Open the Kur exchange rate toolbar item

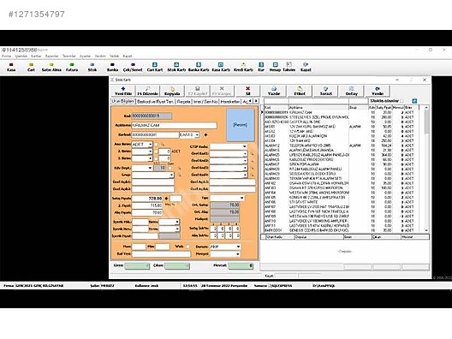tap(261, 67)
